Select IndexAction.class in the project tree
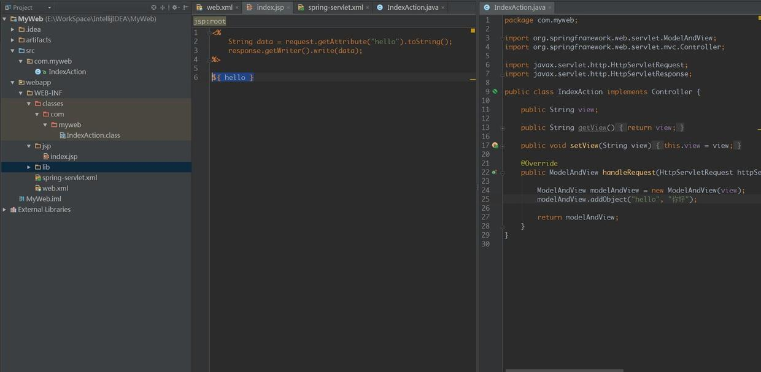The width and height of the screenshot is (761, 372). [x=93, y=135]
